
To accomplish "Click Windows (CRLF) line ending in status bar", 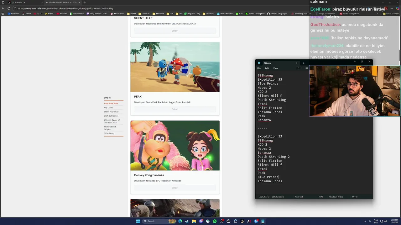I will click(x=336, y=197).
